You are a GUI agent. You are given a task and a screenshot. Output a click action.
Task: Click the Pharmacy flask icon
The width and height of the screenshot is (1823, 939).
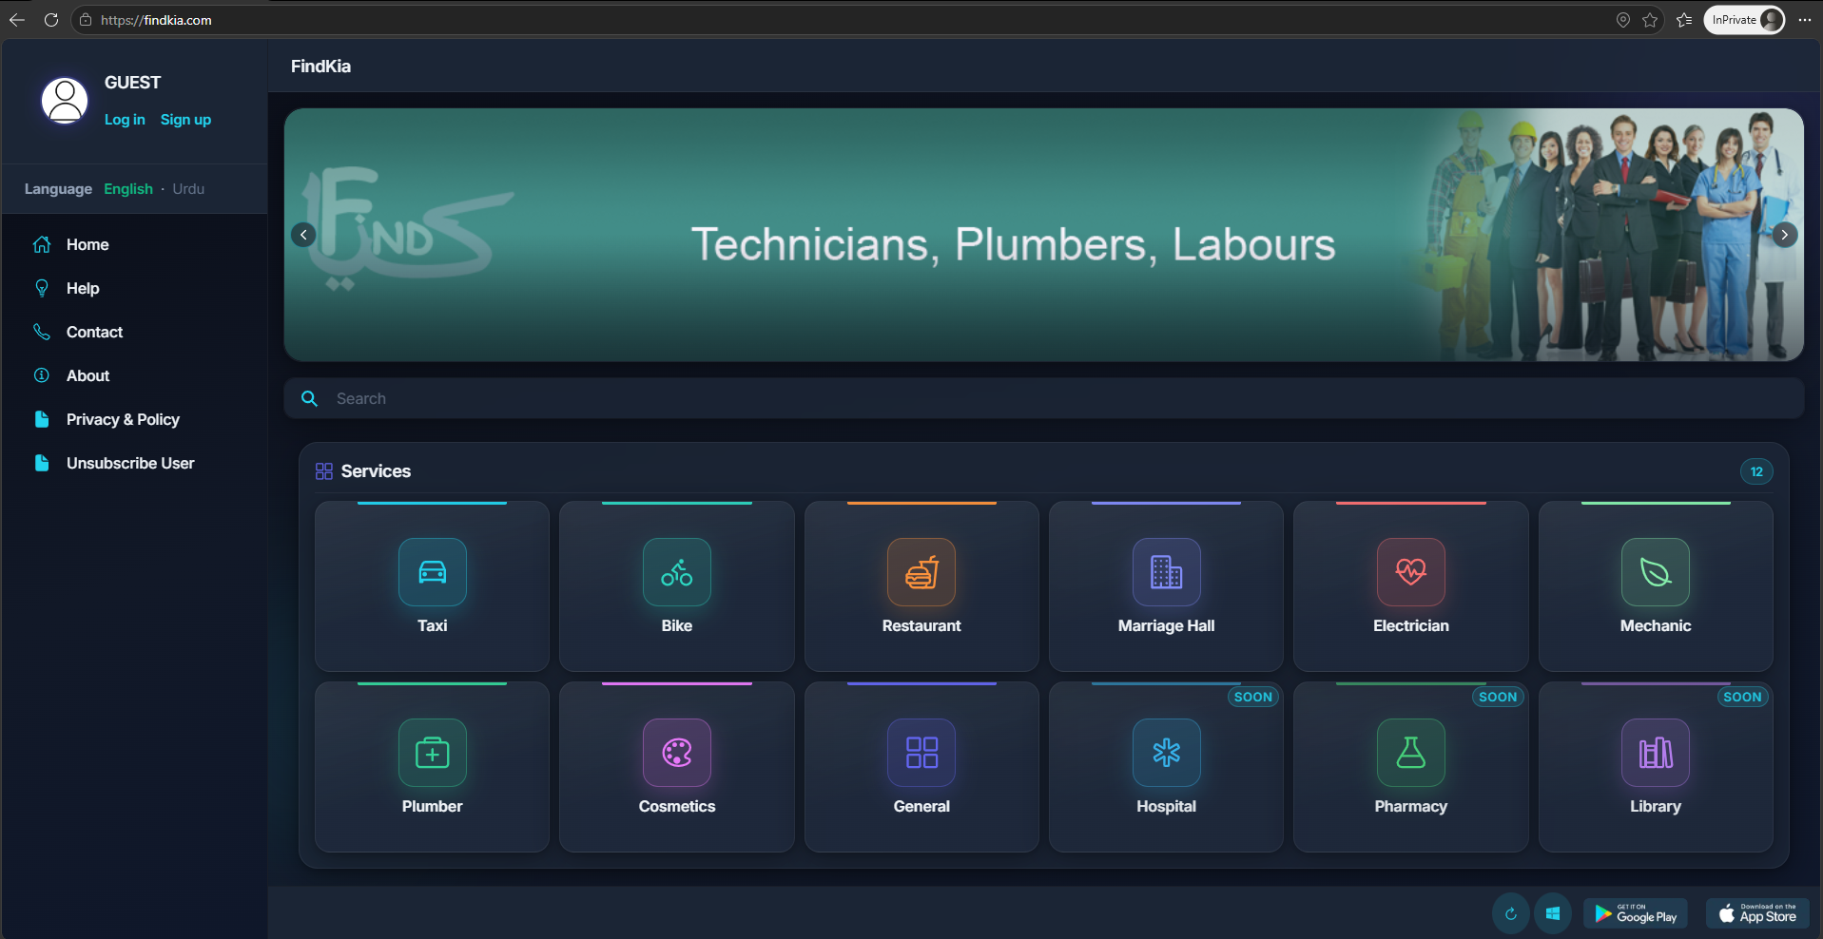pos(1410,753)
